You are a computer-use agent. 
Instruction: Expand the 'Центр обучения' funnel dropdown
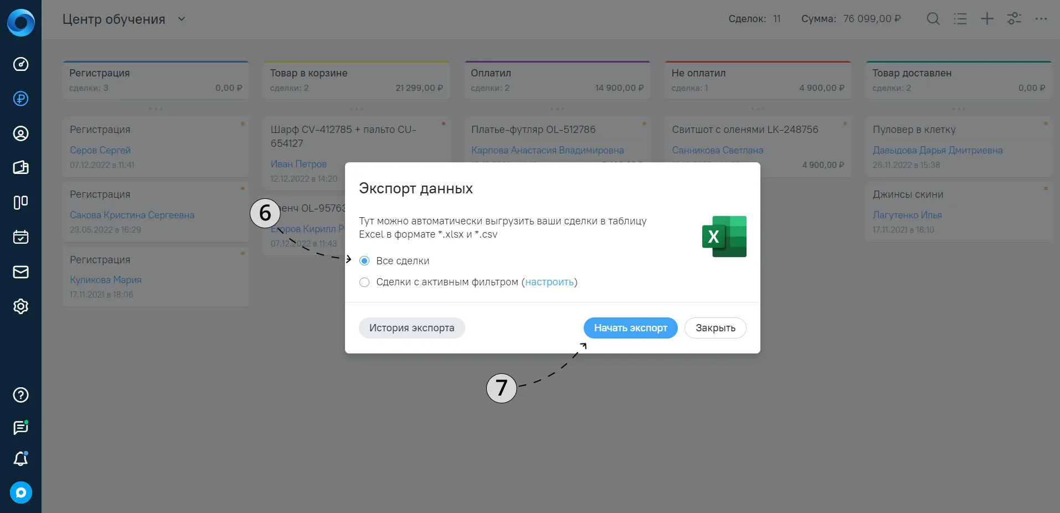181,19
